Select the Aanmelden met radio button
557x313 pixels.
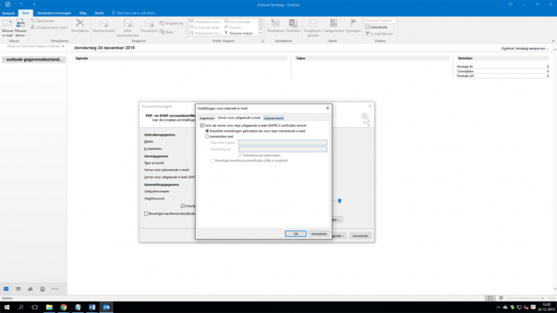point(207,137)
